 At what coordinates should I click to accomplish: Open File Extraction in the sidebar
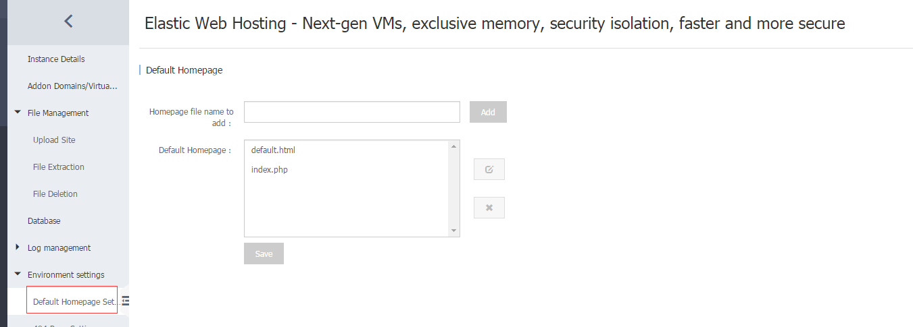pos(59,167)
